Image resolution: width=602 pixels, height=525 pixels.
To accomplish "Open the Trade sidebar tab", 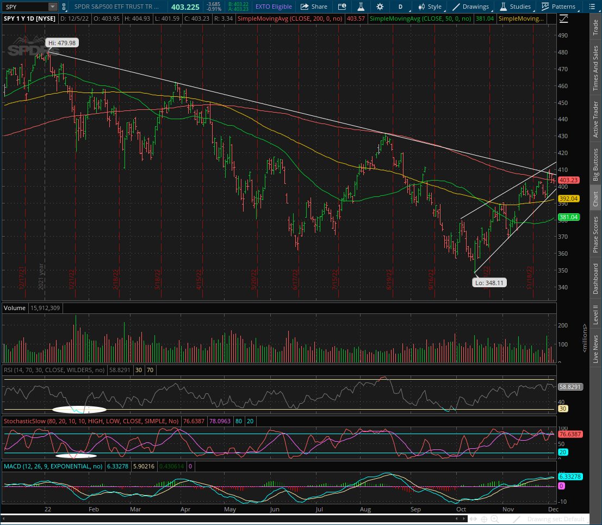I will [x=595, y=28].
